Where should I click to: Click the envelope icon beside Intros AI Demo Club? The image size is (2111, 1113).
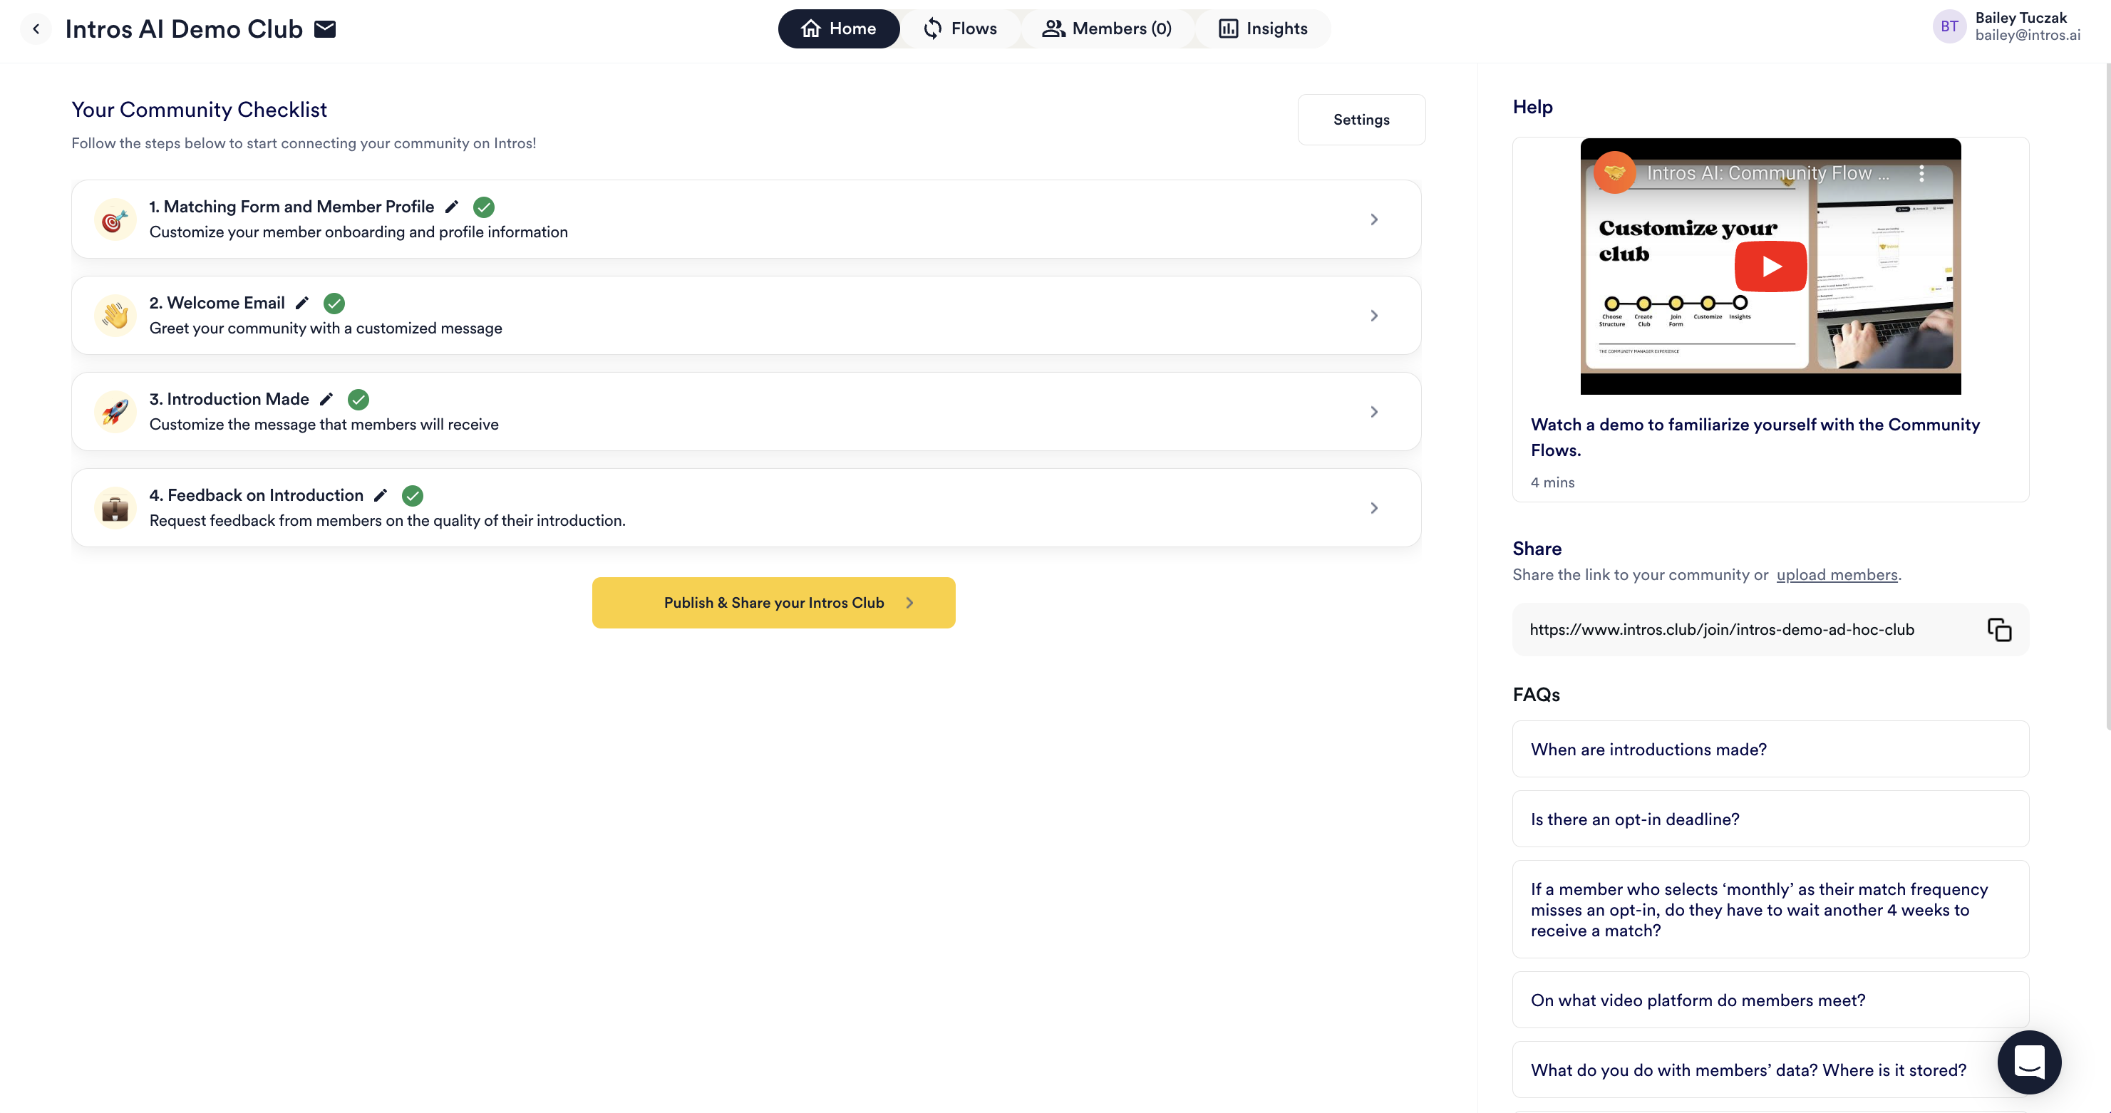click(x=325, y=29)
